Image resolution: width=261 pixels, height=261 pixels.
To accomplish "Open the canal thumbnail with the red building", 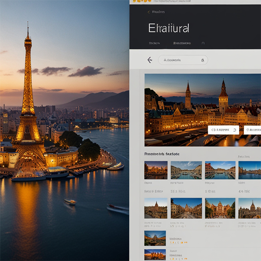I will pos(220,170).
